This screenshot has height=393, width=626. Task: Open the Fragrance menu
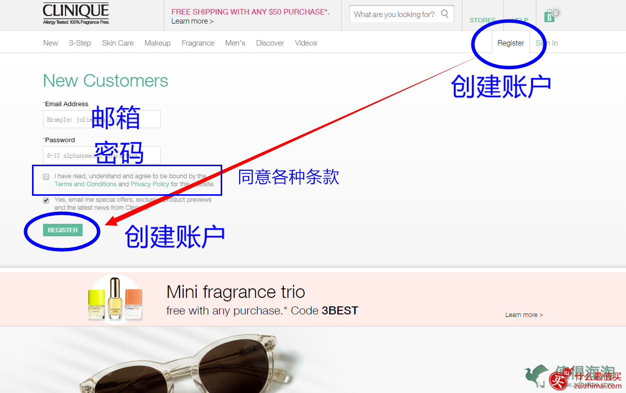tap(198, 43)
